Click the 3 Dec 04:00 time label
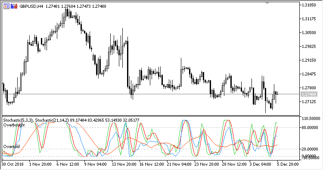This screenshot has width=323, height=170. pyautogui.click(x=261, y=164)
